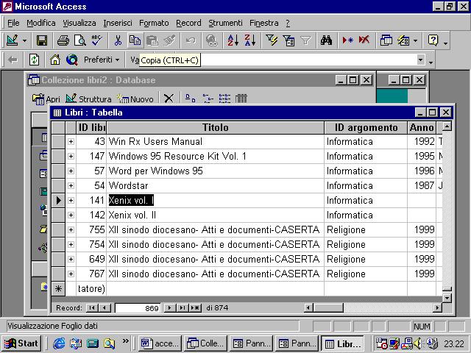Click the Back arrow on Web toolbar
Screen dimensions: 471x353
point(13,60)
